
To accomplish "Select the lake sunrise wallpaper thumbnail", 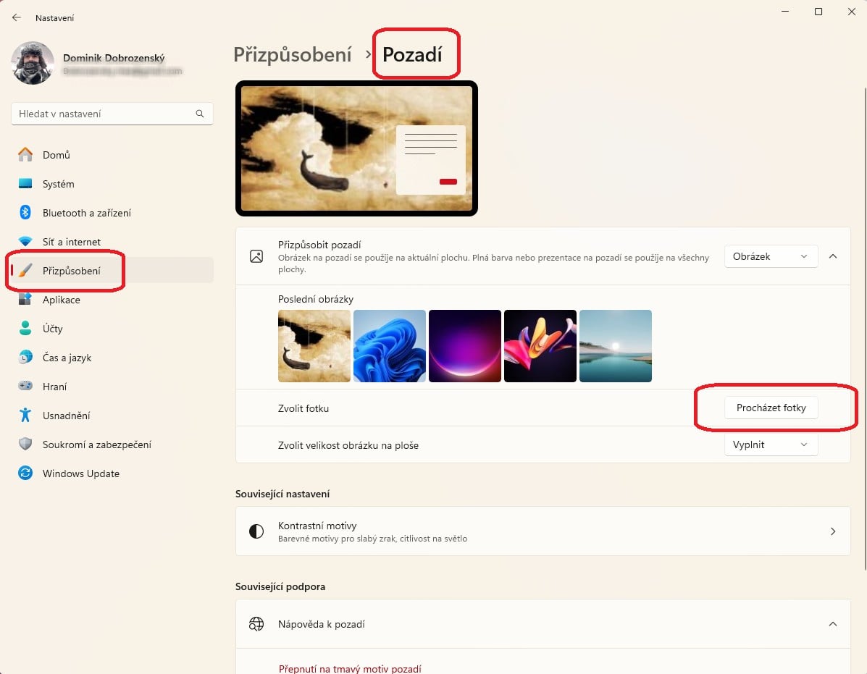I will [x=616, y=346].
